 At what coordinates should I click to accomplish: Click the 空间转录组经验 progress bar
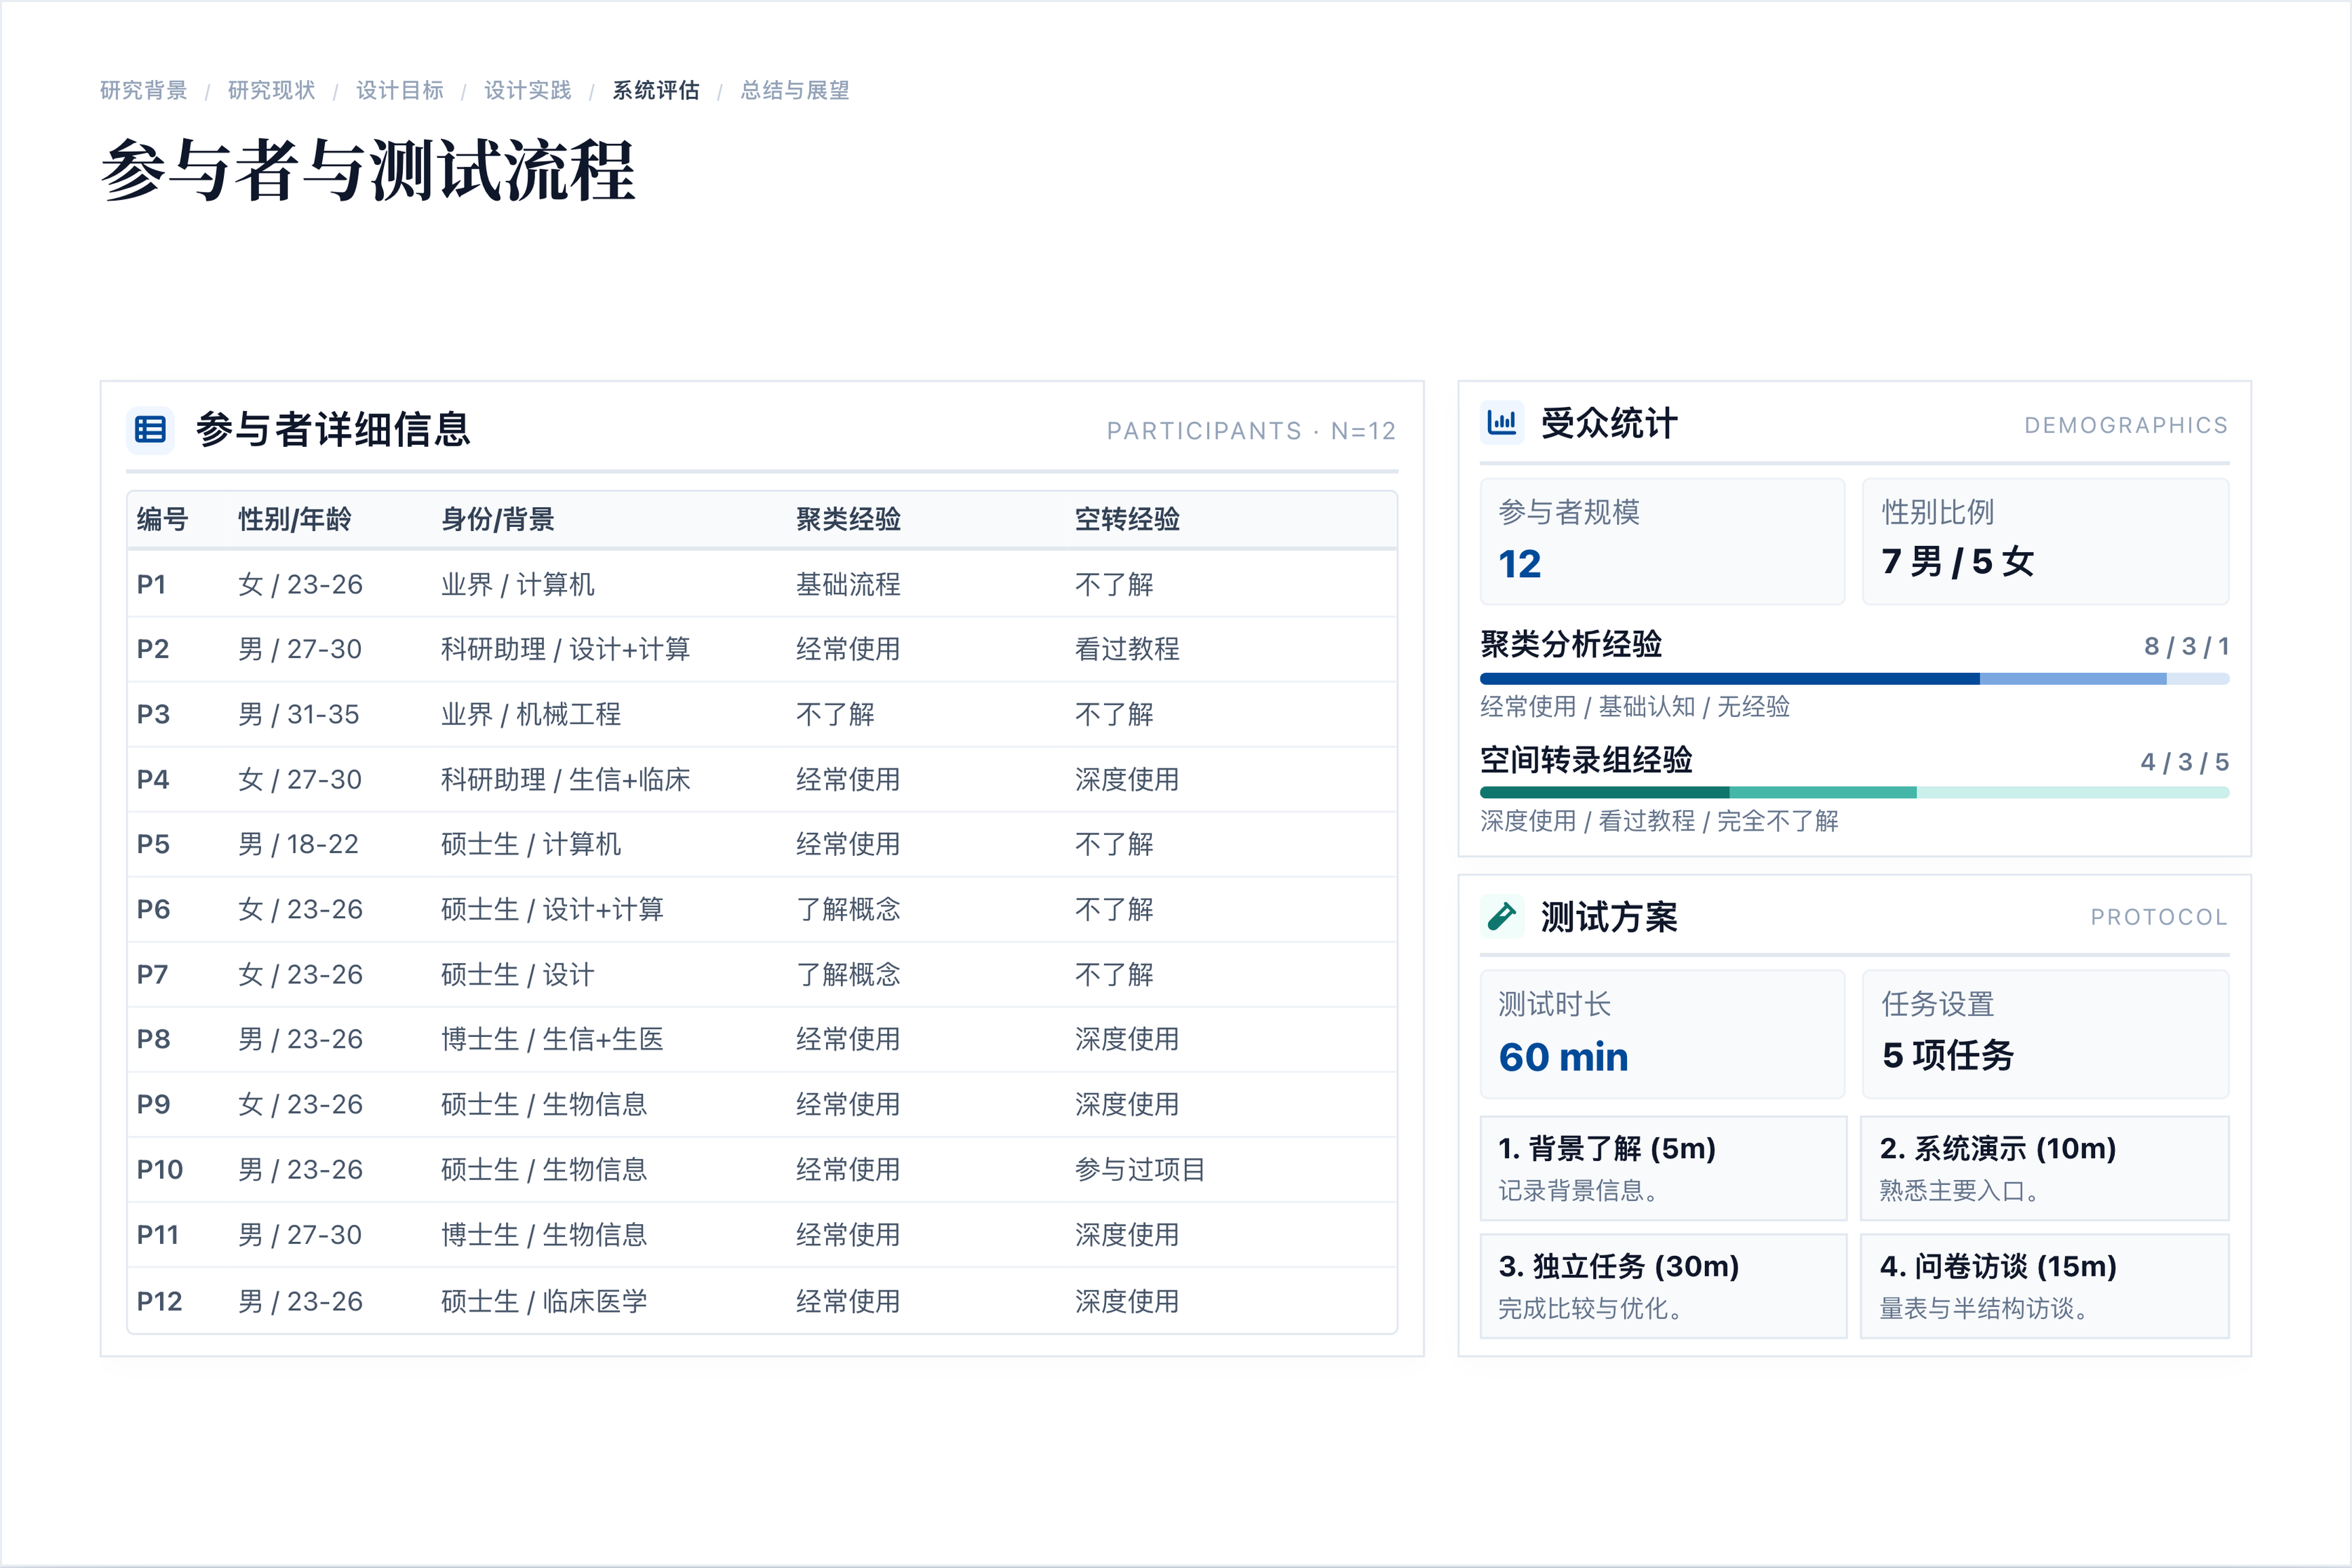point(1855,793)
